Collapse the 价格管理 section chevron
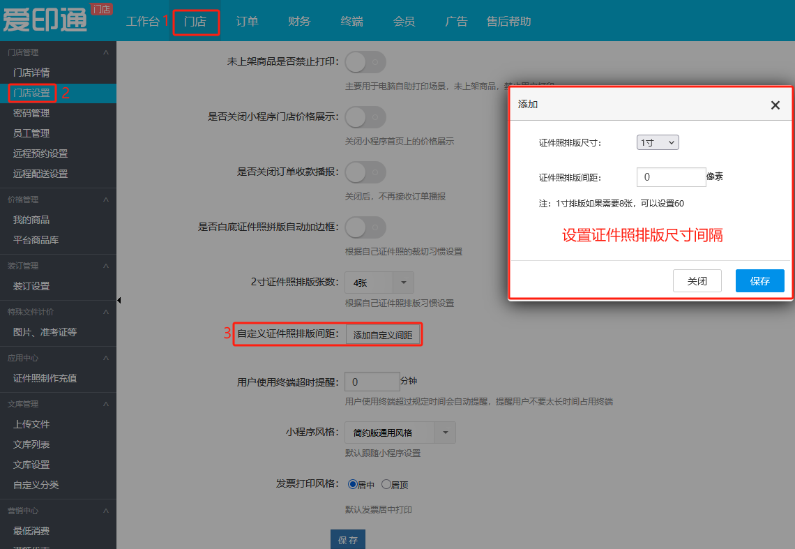Screen dimensions: 795x549 (x=105, y=200)
